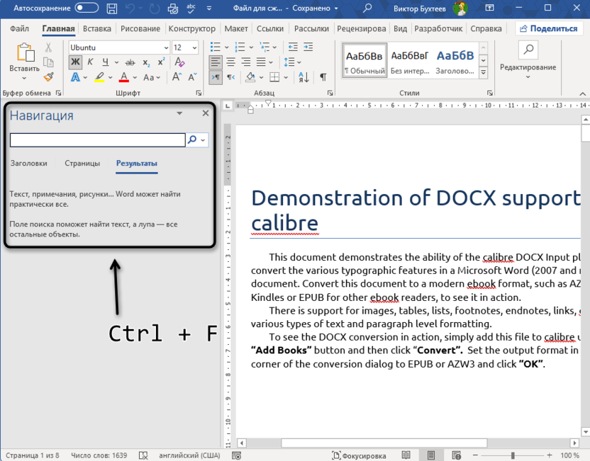
Task: Click the Format Painter brush icon
Action: [x=48, y=77]
